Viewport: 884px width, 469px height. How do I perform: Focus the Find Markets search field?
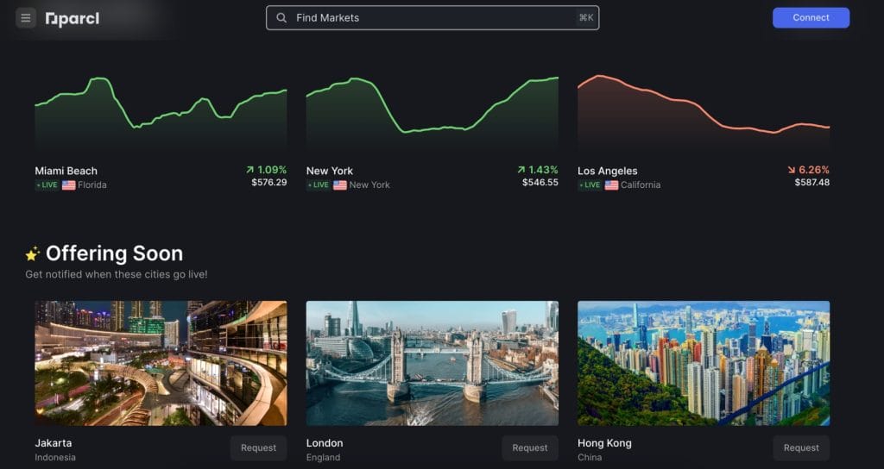[x=432, y=18]
